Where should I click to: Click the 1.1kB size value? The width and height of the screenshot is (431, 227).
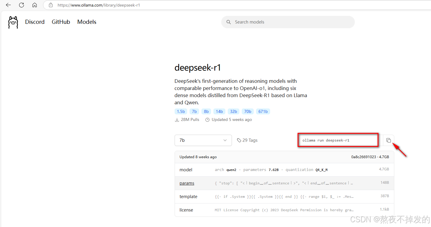tap(384, 209)
